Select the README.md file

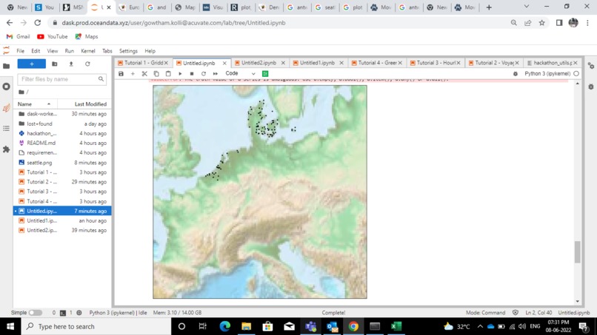[62, 143]
